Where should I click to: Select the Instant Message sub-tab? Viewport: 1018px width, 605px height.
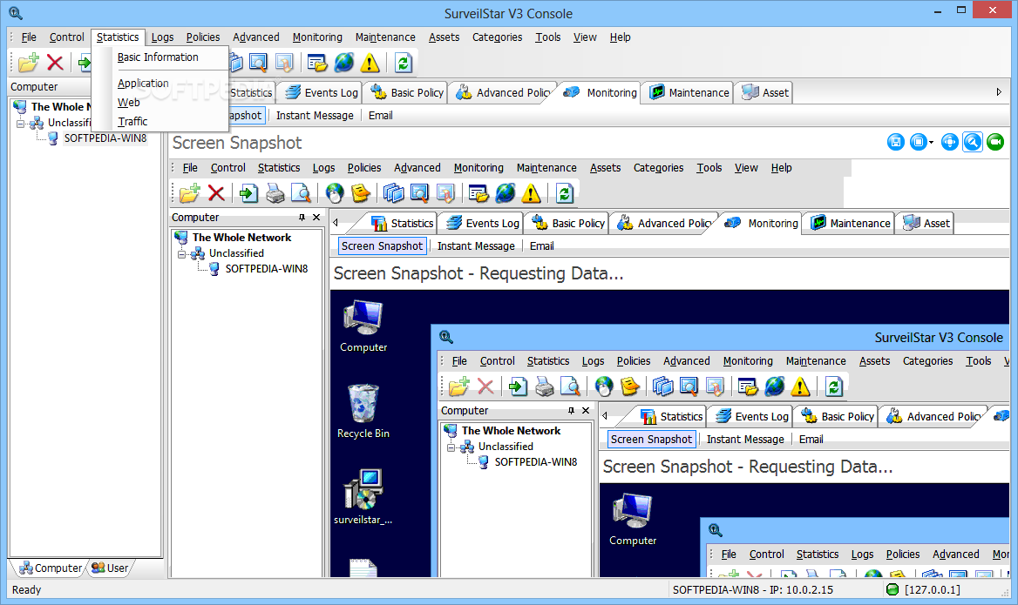pyautogui.click(x=315, y=116)
